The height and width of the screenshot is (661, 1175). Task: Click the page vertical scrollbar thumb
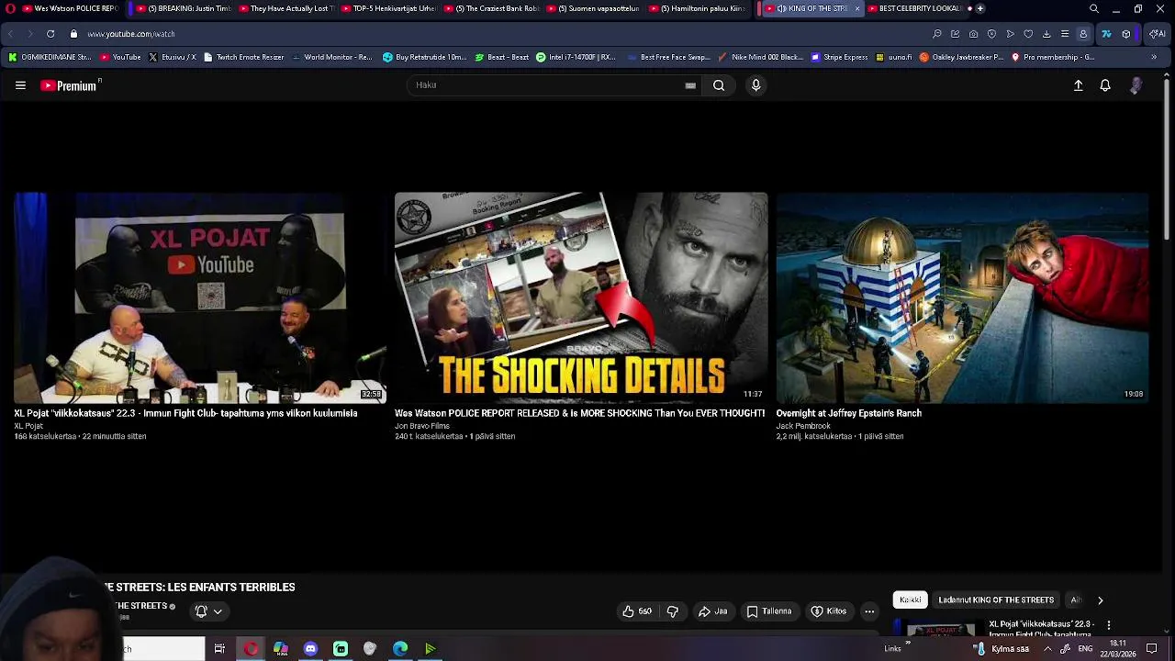(x=1167, y=161)
